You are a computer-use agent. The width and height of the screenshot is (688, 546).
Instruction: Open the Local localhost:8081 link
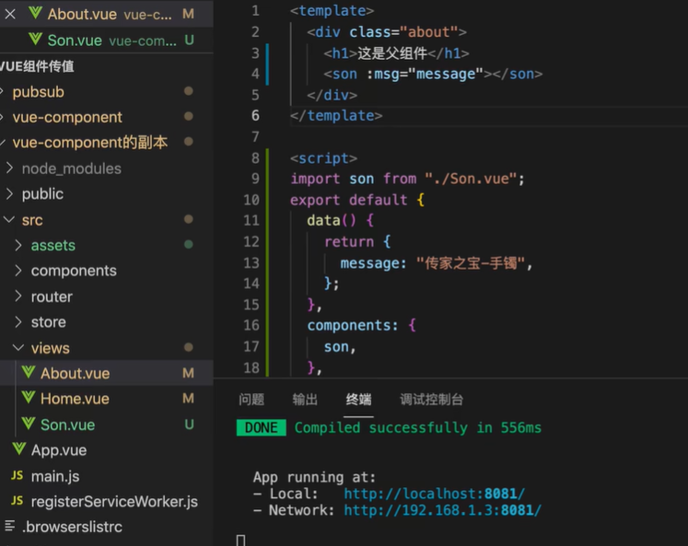(434, 494)
